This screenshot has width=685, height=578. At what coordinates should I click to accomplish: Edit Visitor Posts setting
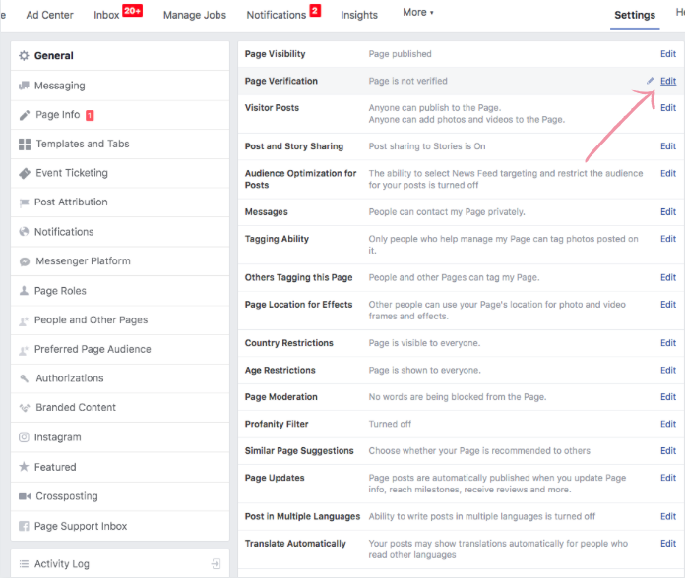point(668,108)
